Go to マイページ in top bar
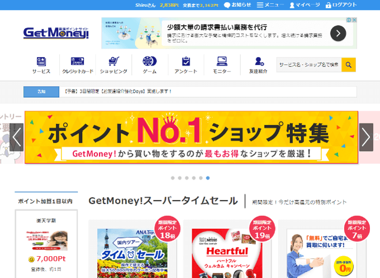The image size is (380, 278). tap(305, 5)
